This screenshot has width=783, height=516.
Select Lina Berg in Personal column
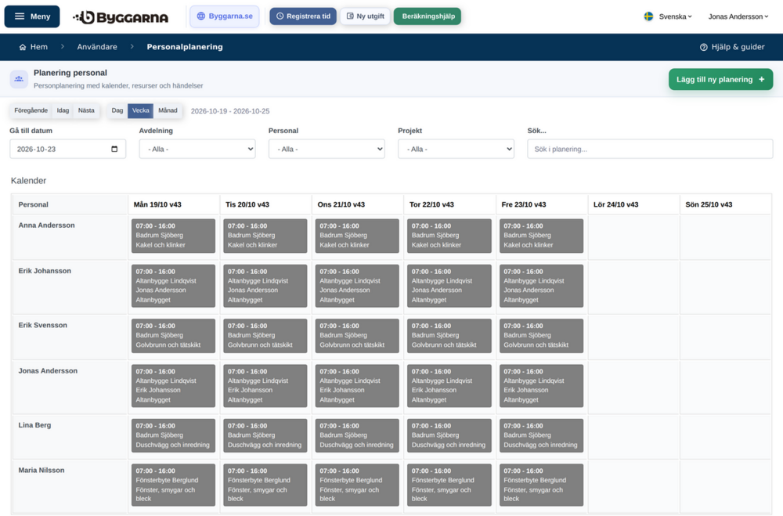tap(34, 425)
